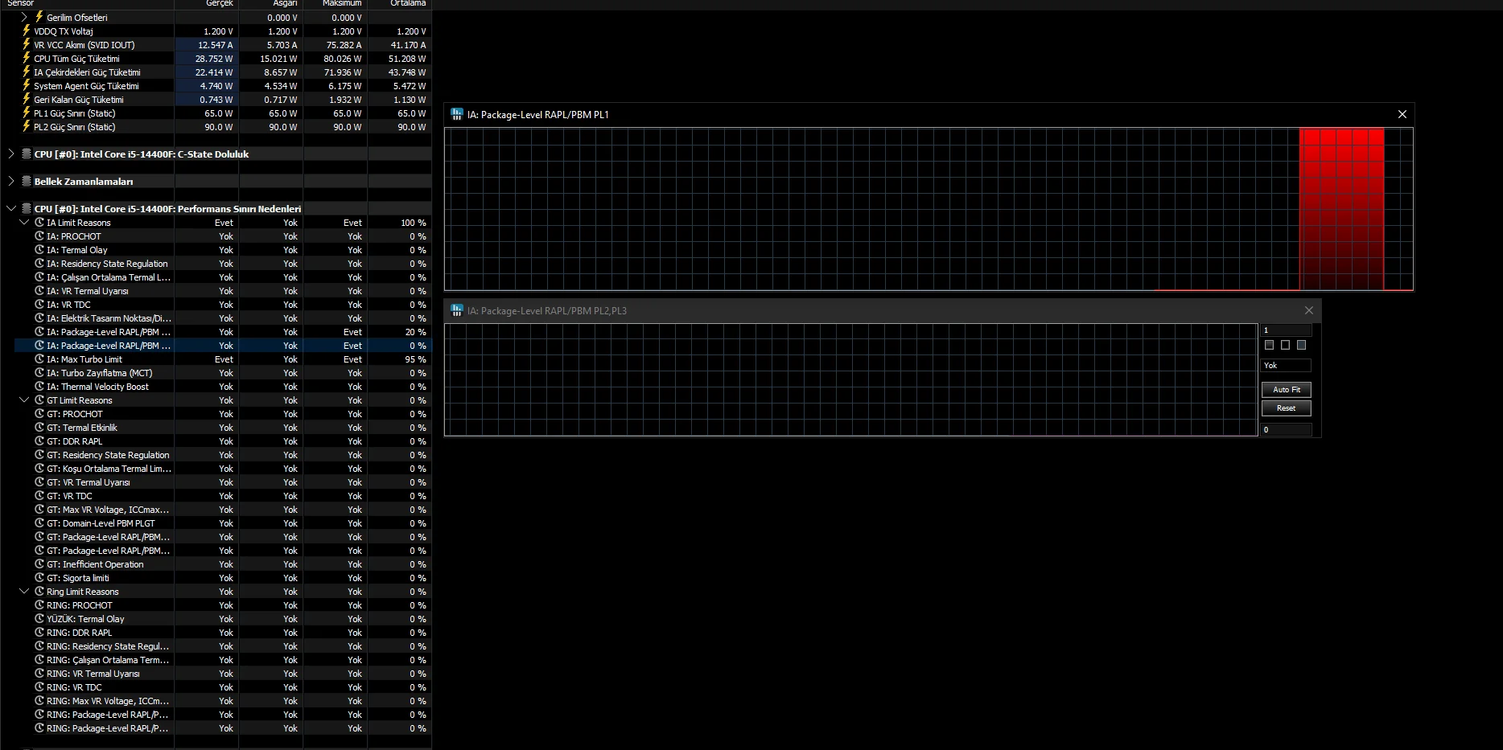
Task: Select the IA: Package-Level RAPL/PBM row averaging 20 %
Action: point(223,332)
